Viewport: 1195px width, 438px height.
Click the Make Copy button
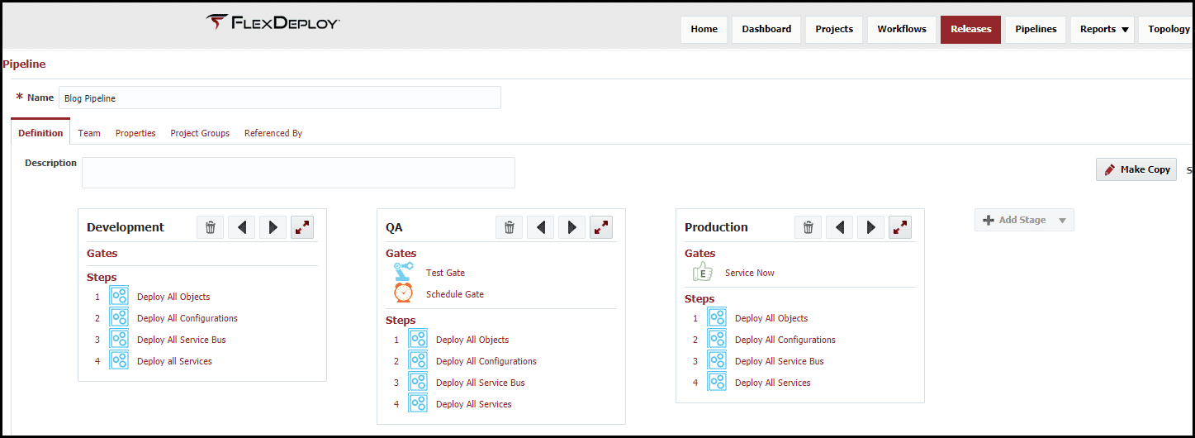point(1136,169)
